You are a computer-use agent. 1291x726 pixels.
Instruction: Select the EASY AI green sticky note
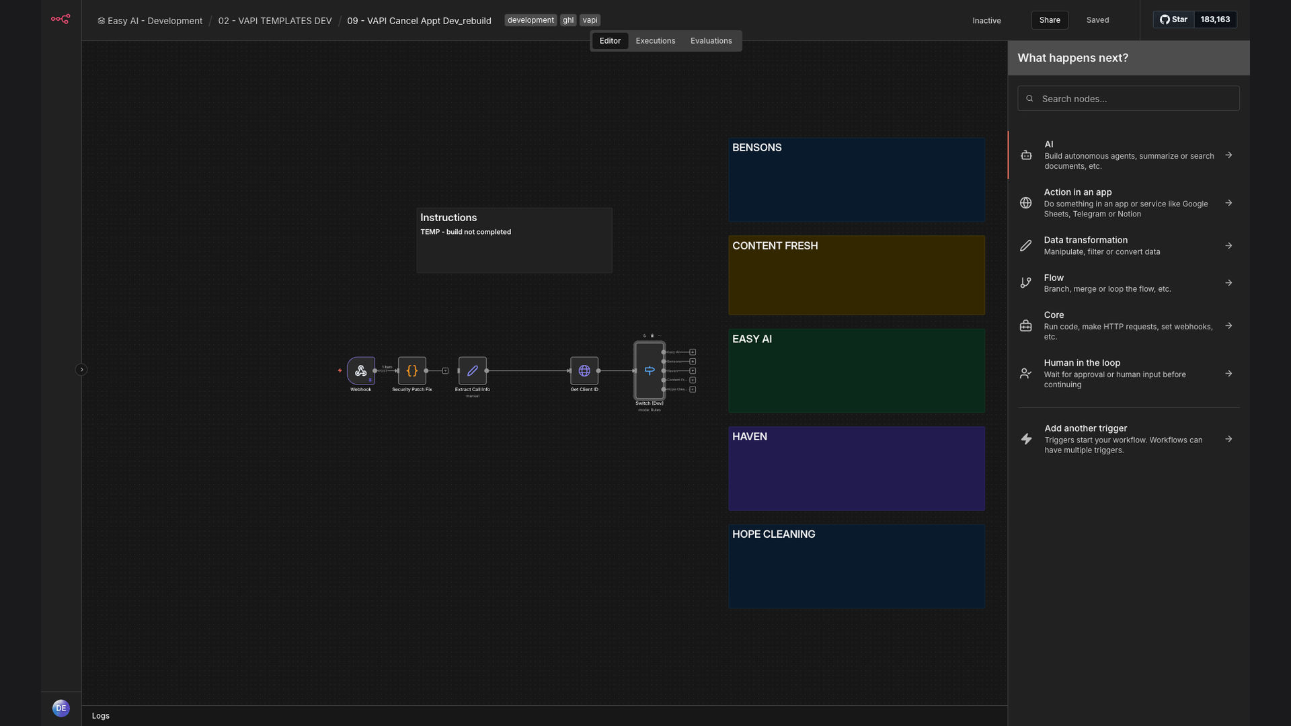pyautogui.click(x=857, y=370)
